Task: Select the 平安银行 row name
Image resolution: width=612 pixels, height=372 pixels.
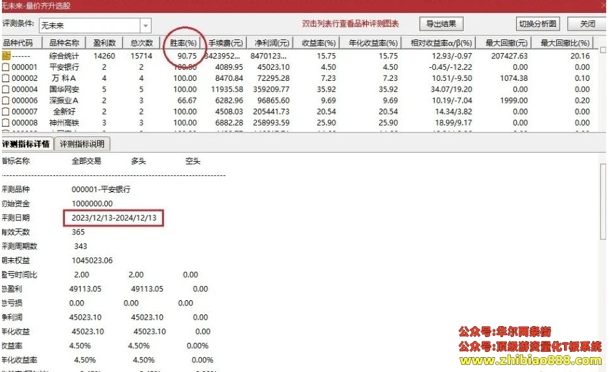Action: [64, 67]
